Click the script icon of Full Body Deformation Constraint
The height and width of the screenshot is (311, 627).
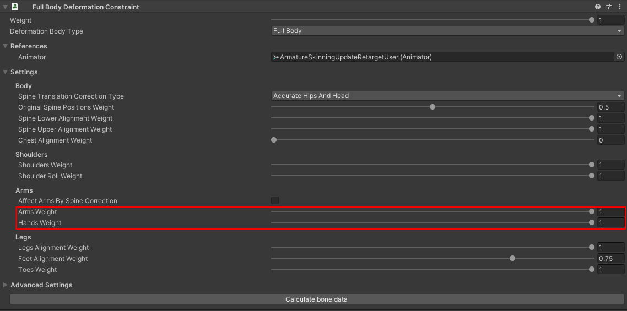point(15,7)
